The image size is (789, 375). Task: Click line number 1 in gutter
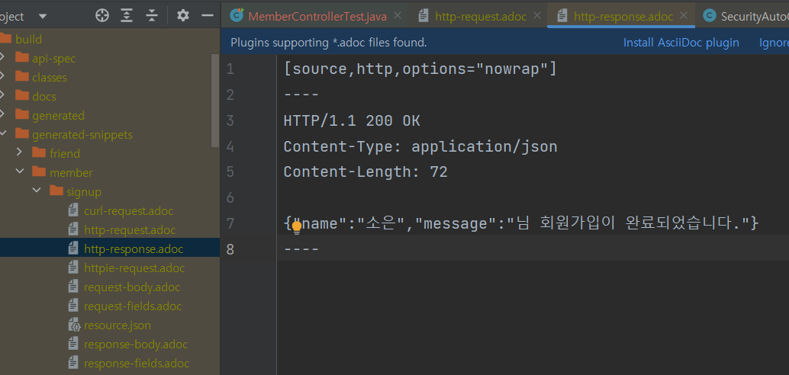point(230,69)
